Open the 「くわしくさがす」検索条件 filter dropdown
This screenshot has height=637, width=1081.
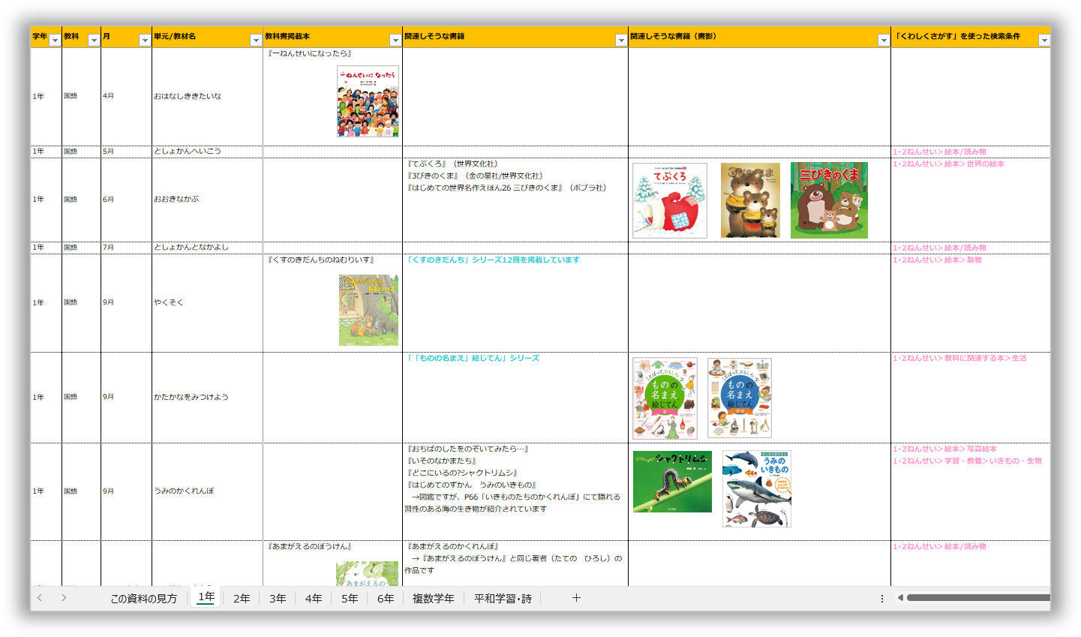1043,41
